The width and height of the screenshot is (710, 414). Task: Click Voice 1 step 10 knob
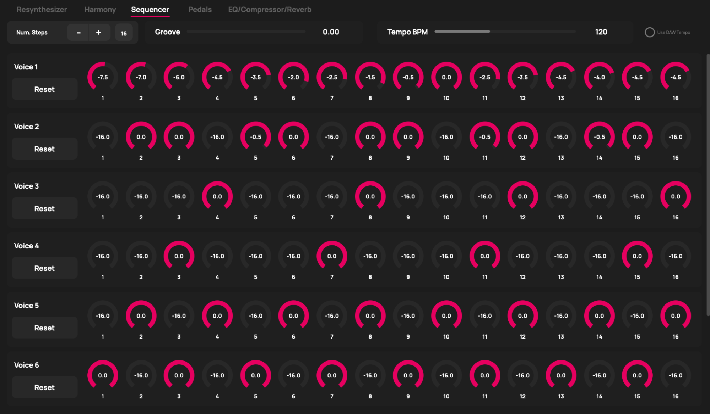[x=446, y=77]
